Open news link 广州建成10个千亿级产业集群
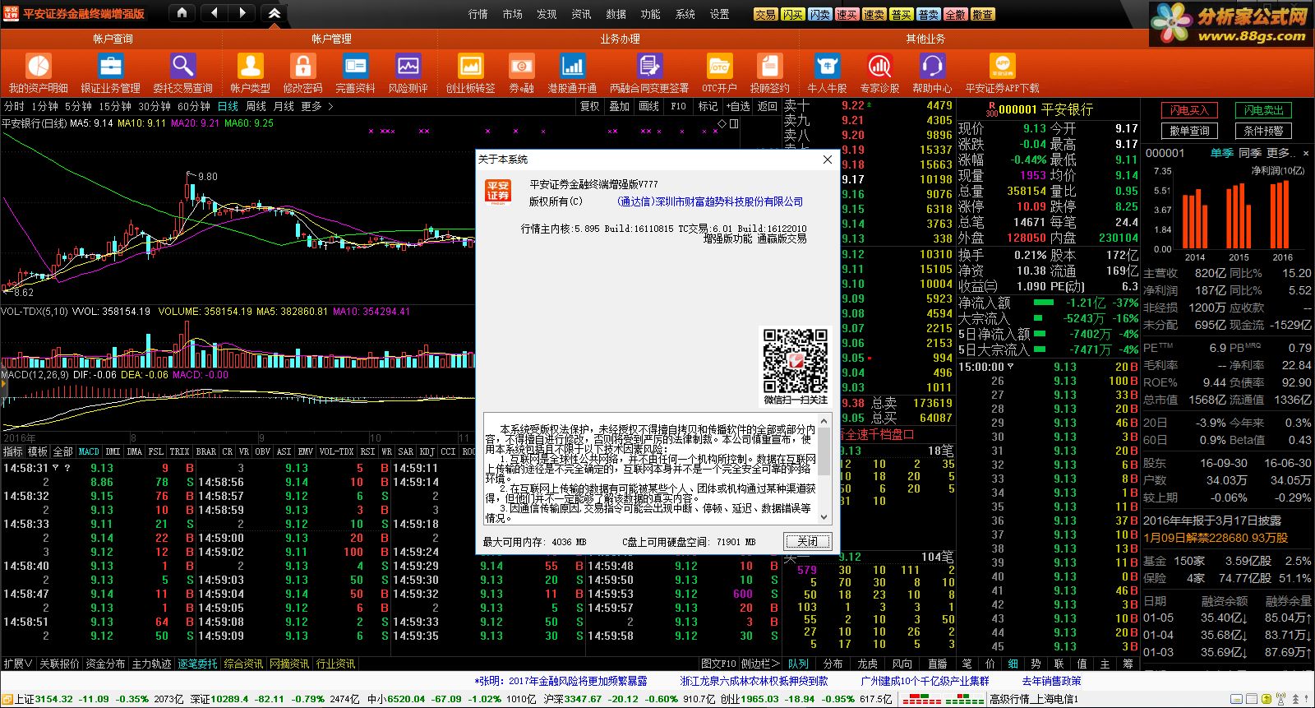This screenshot has height=708, width=1315. coord(925,681)
